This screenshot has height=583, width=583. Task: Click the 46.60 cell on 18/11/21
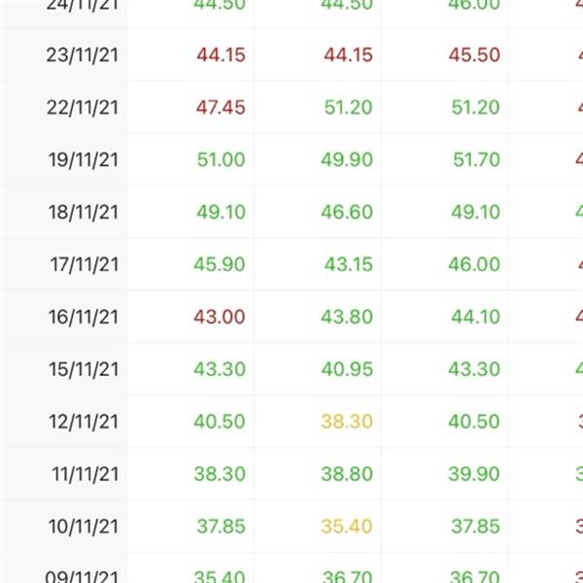(347, 212)
